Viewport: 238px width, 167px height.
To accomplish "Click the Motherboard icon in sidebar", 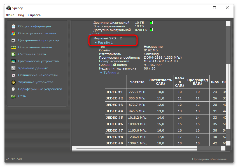I will tap(13, 54).
